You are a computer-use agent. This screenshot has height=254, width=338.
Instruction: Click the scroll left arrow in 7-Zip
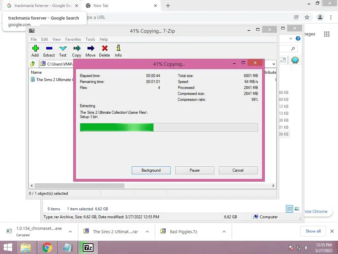pyautogui.click(x=32, y=186)
